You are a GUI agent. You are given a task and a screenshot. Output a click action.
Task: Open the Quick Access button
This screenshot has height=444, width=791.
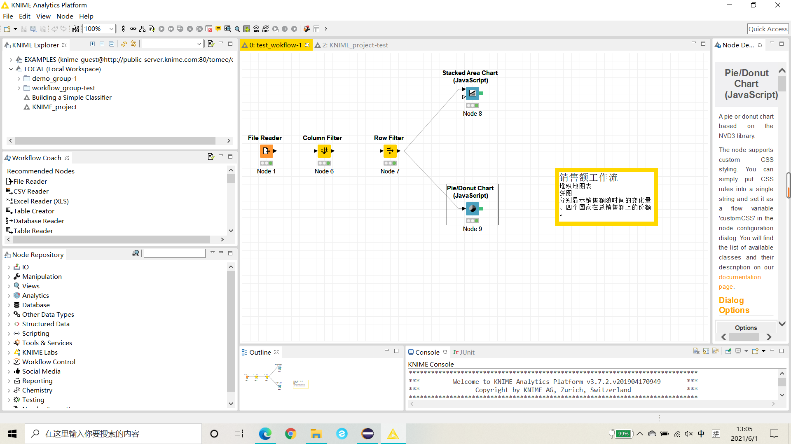(768, 29)
